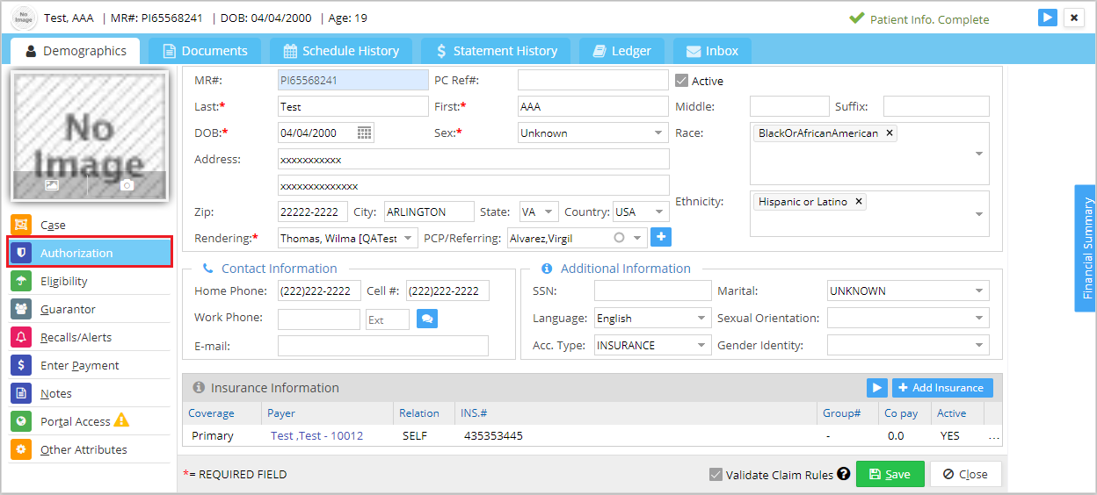This screenshot has height=495, width=1097.
Task: Click the Additional Information info icon
Action: point(546,269)
